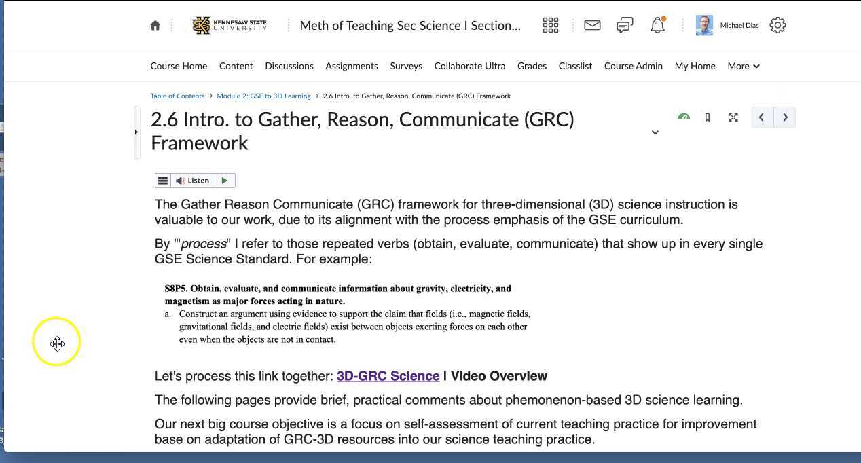This screenshot has height=463, width=861.
Task: Open the More navigation dropdown
Action: point(743,66)
